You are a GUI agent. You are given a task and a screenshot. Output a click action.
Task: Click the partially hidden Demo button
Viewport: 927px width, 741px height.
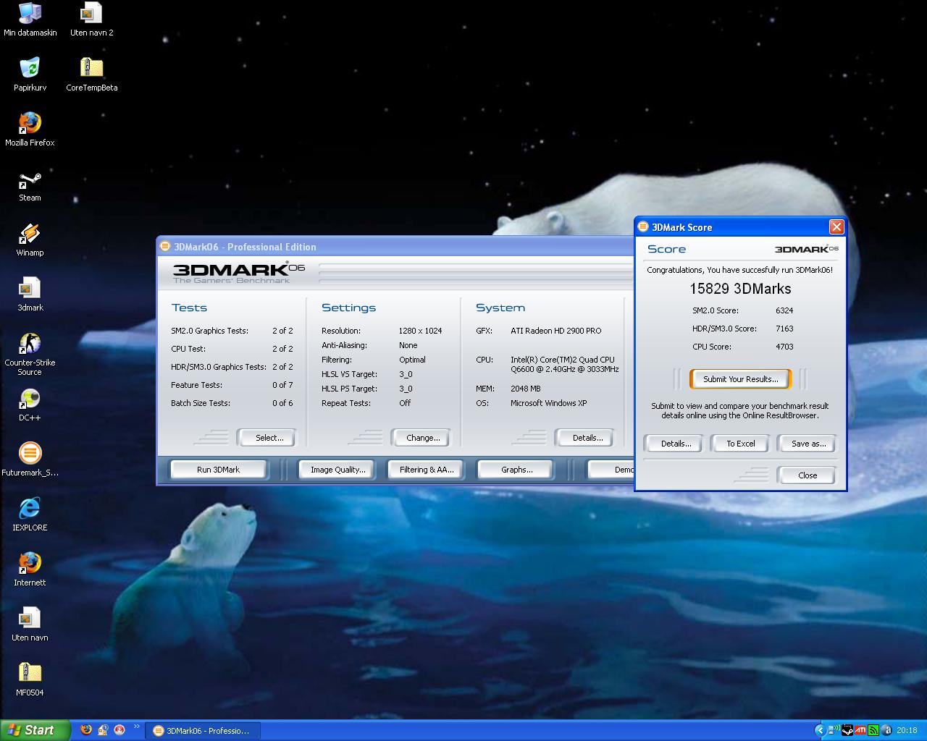click(611, 470)
